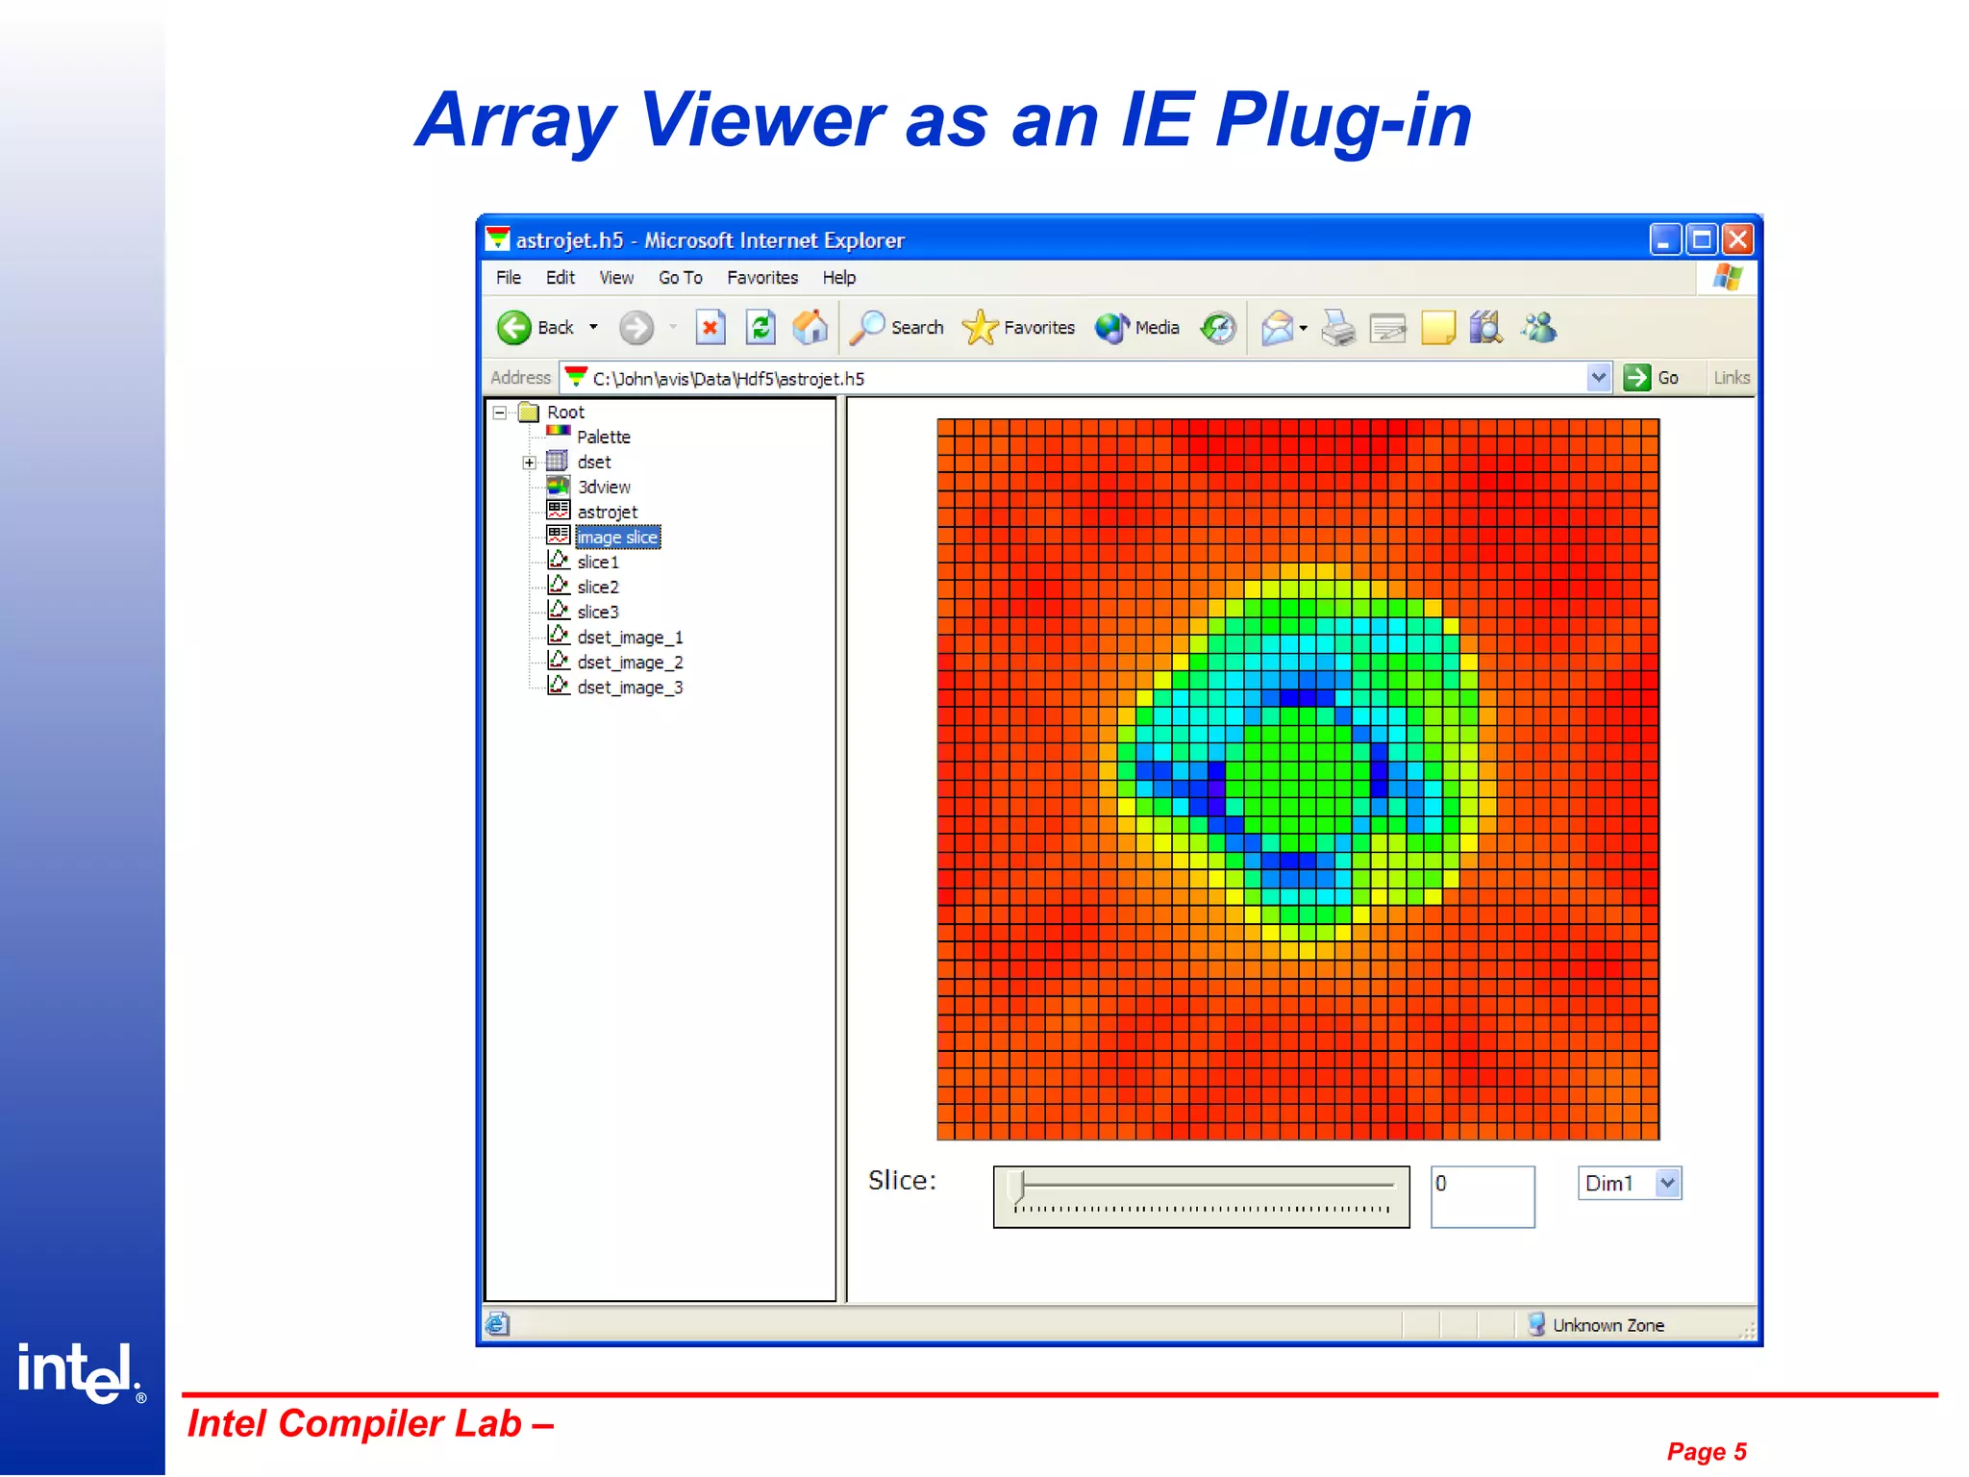Select the image slice tree item

pos(618,538)
